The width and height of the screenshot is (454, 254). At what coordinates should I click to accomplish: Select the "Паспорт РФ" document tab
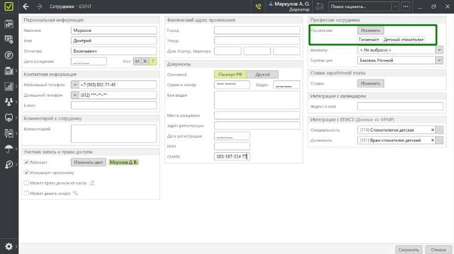[231, 74]
